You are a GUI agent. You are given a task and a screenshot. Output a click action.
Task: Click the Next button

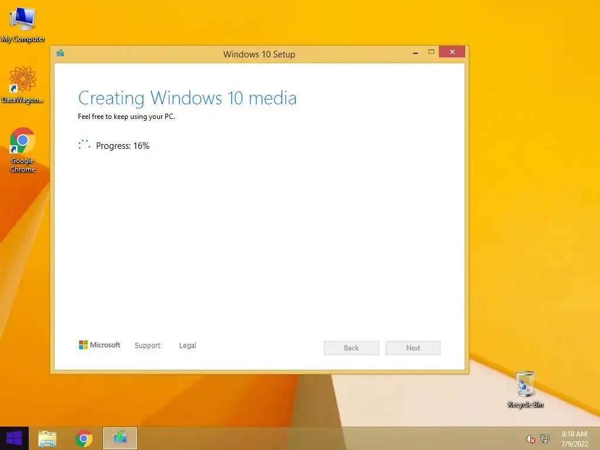[413, 348]
